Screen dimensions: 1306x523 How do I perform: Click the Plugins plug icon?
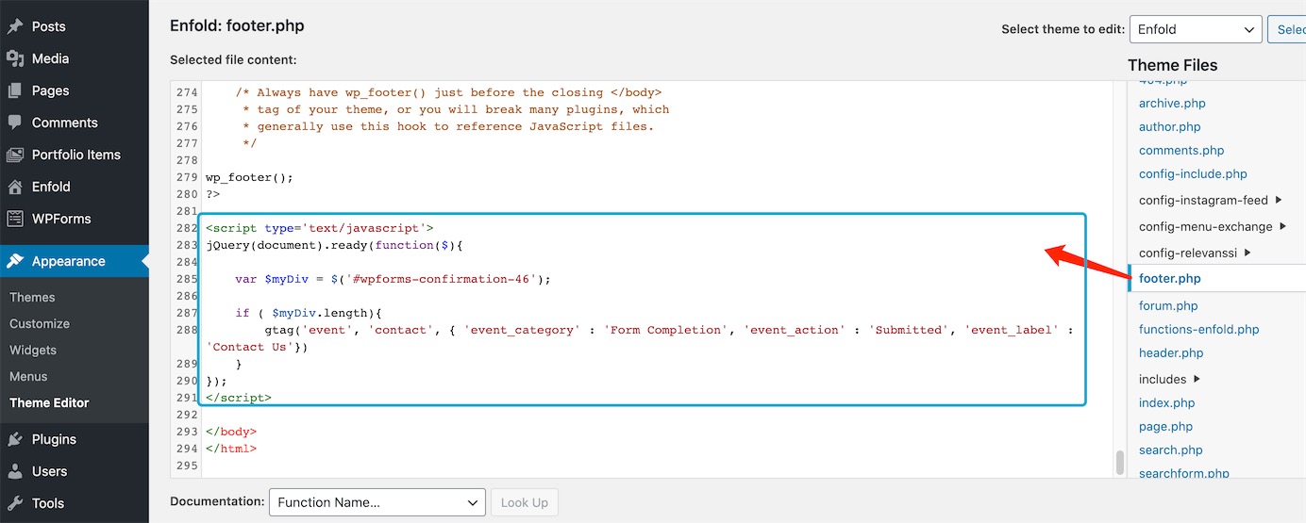coord(15,439)
